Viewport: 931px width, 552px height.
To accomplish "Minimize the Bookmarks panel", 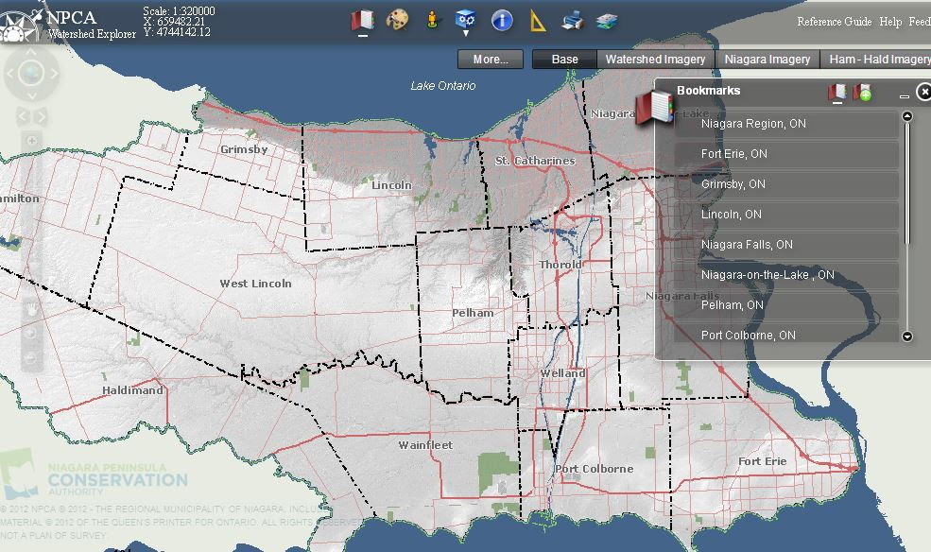I will (905, 95).
